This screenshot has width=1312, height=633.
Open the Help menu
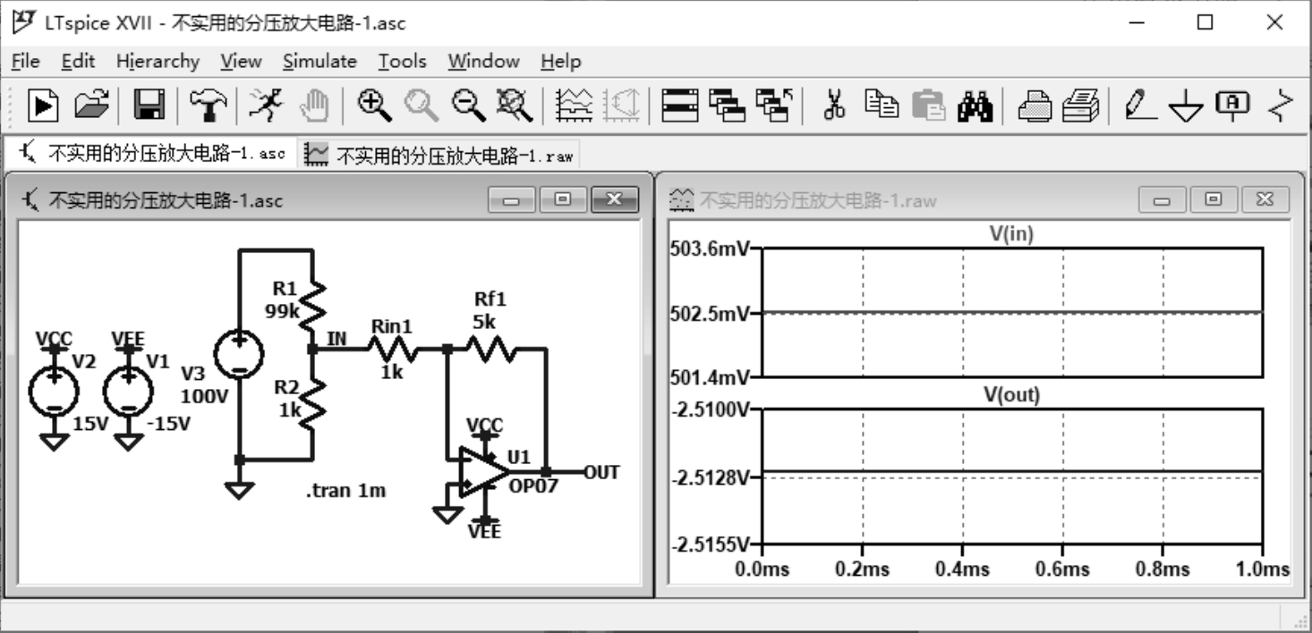[560, 61]
